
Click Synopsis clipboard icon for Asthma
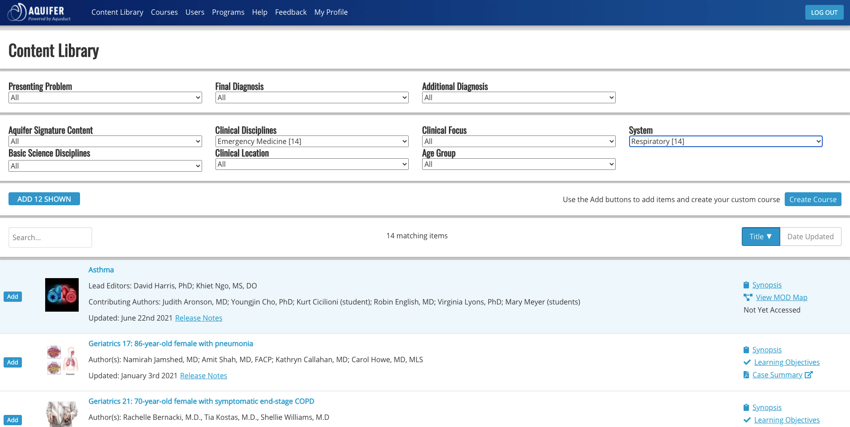tap(746, 285)
